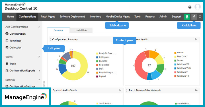Click Configuration Summary widget drag handle
Viewport: 205px width, 107px height.
[x=50, y=39]
